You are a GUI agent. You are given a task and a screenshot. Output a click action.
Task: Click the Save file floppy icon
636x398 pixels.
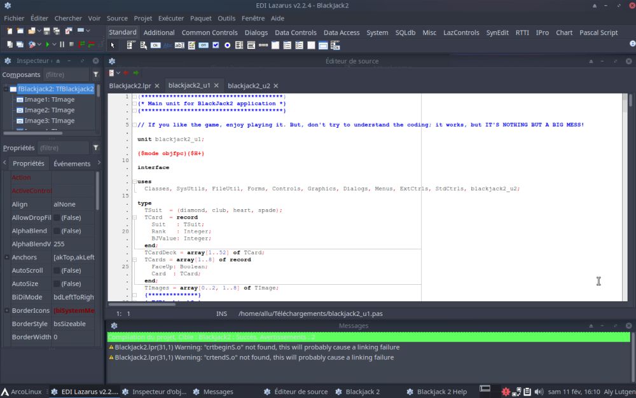pyautogui.click(x=46, y=31)
